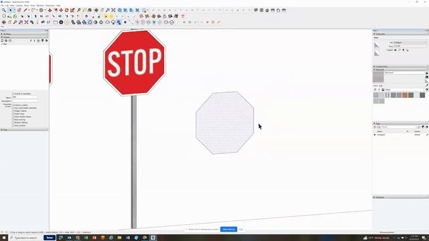Screen dimensions: 429x241
Task: Activate the Move tool with red arrows
Action: coord(61,10)
